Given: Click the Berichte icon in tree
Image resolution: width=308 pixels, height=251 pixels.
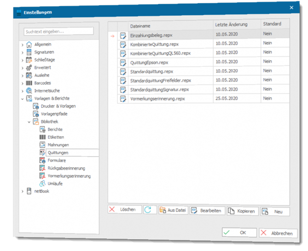Looking at the screenshot, I should coord(42,129).
